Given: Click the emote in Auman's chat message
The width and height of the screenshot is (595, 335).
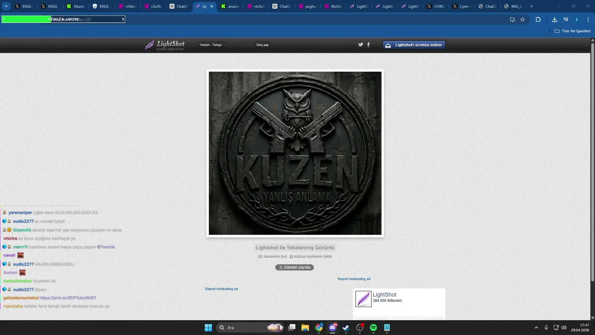Looking at the screenshot, I should (x=22, y=273).
